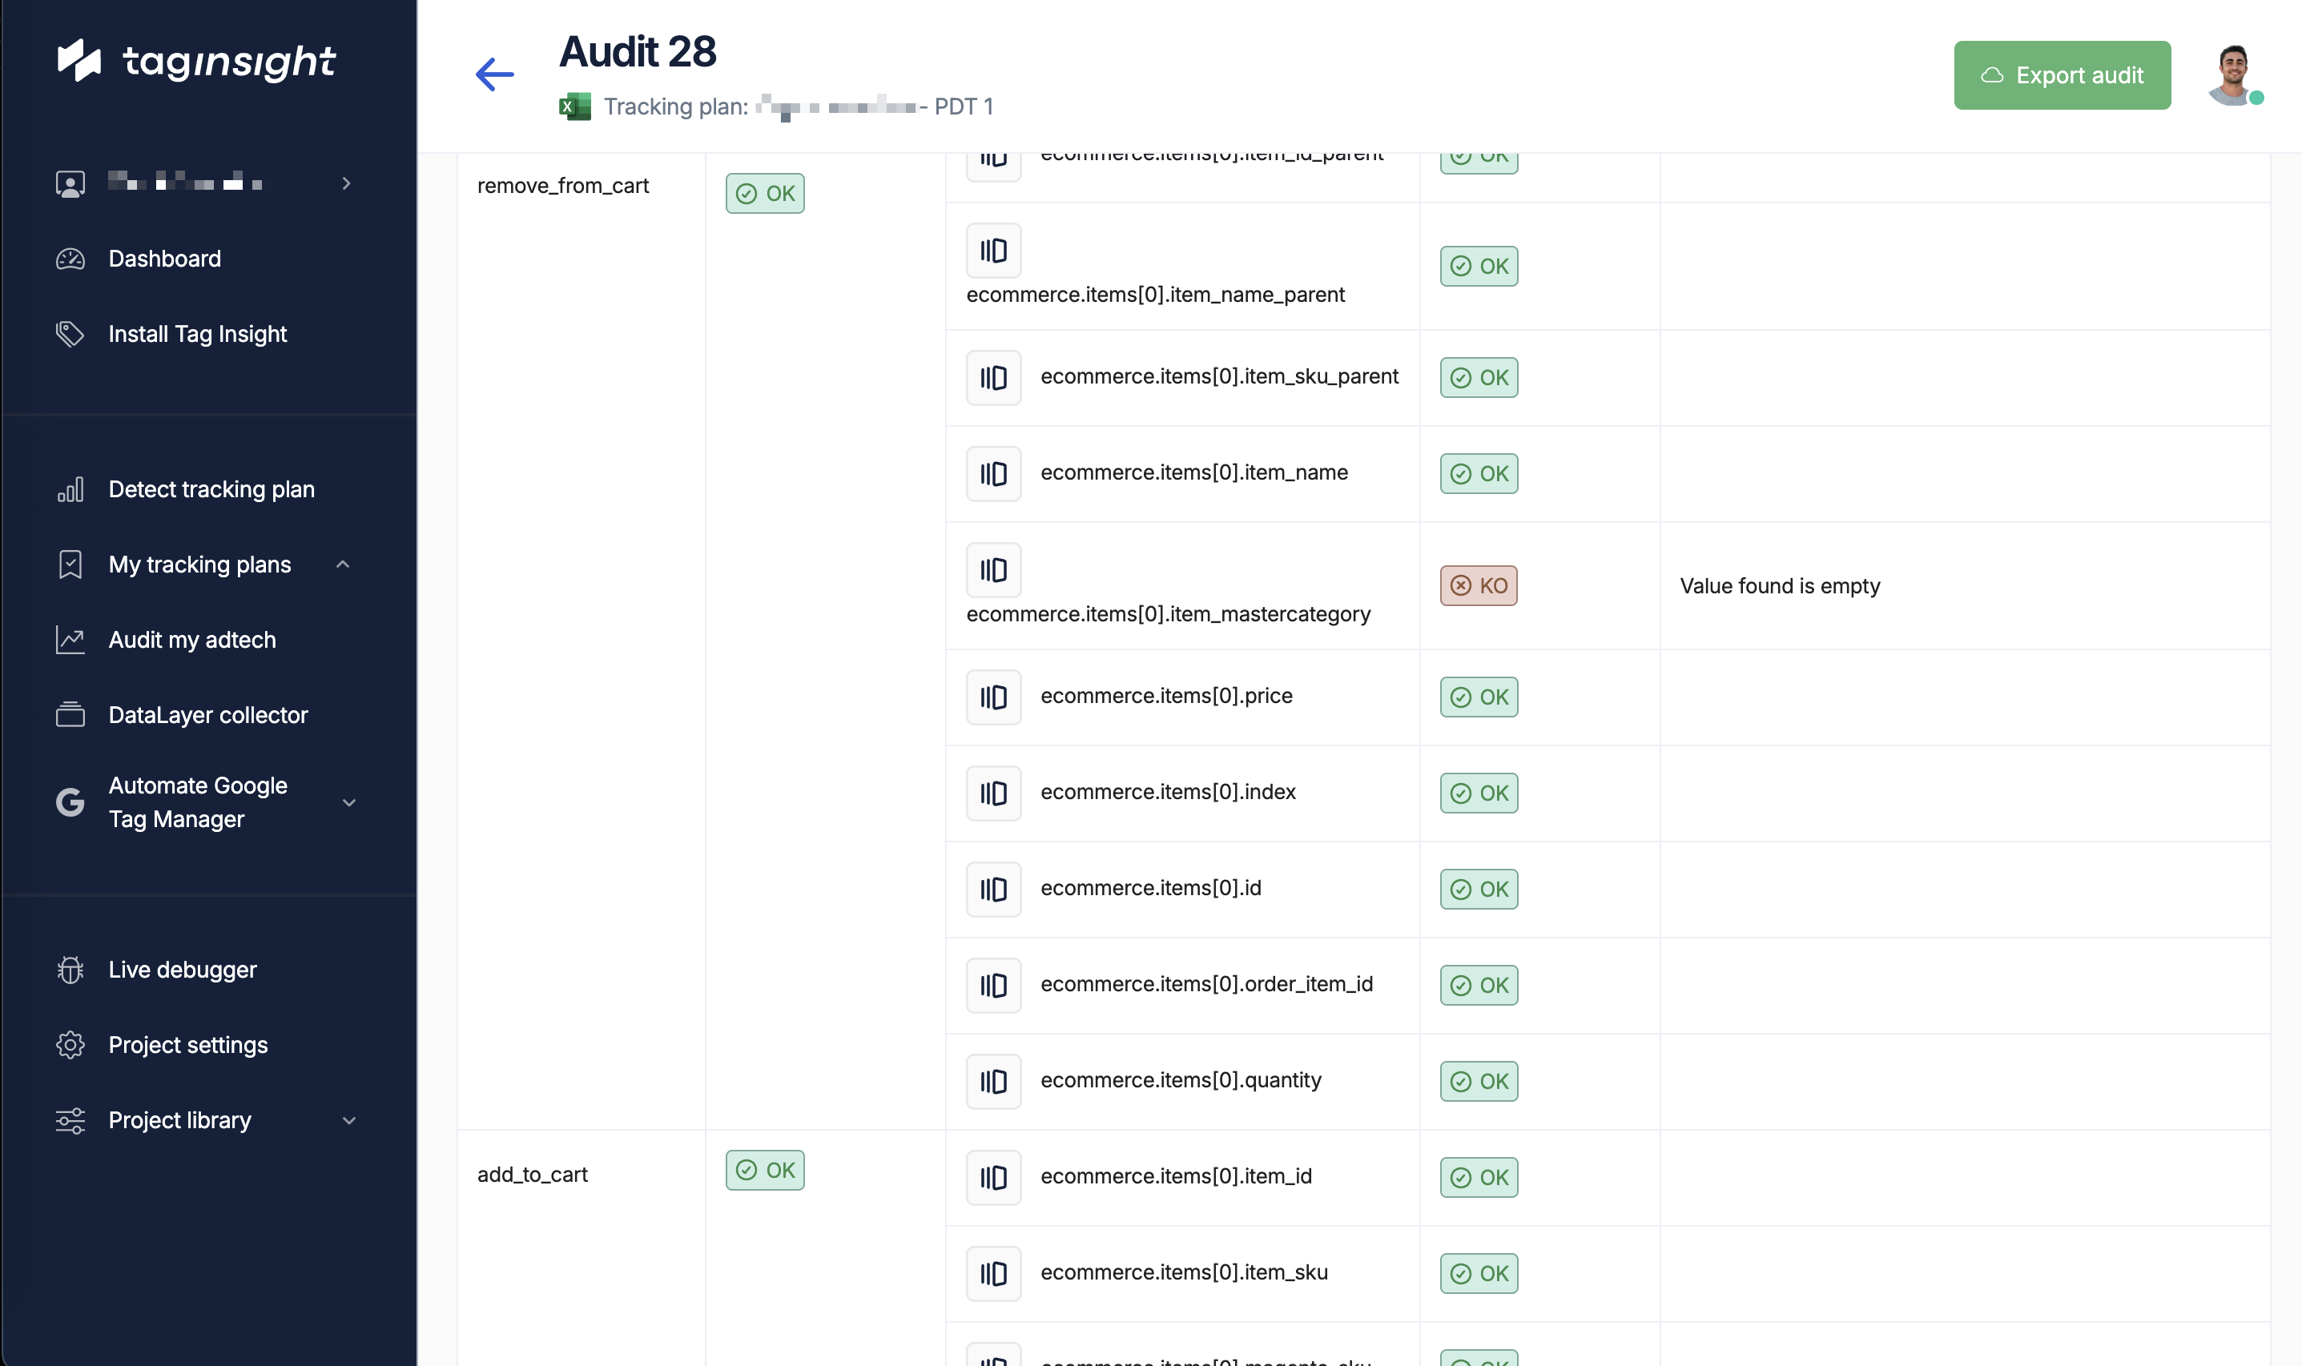
Task: Select the Audit my adtech trend icon
Action: coord(70,639)
